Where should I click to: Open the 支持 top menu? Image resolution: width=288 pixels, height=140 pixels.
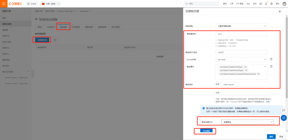255,4
